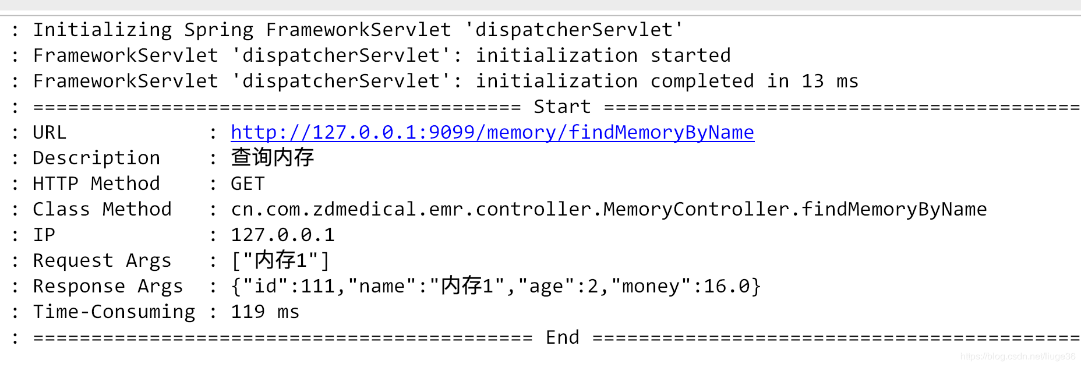1081x367 pixels.
Task: Click the description value 查询内存
Action: (x=272, y=157)
